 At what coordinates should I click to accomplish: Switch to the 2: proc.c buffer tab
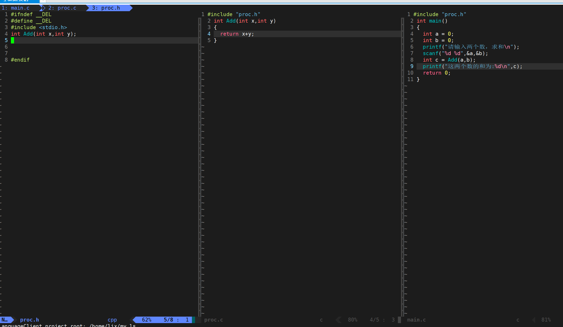(62, 8)
